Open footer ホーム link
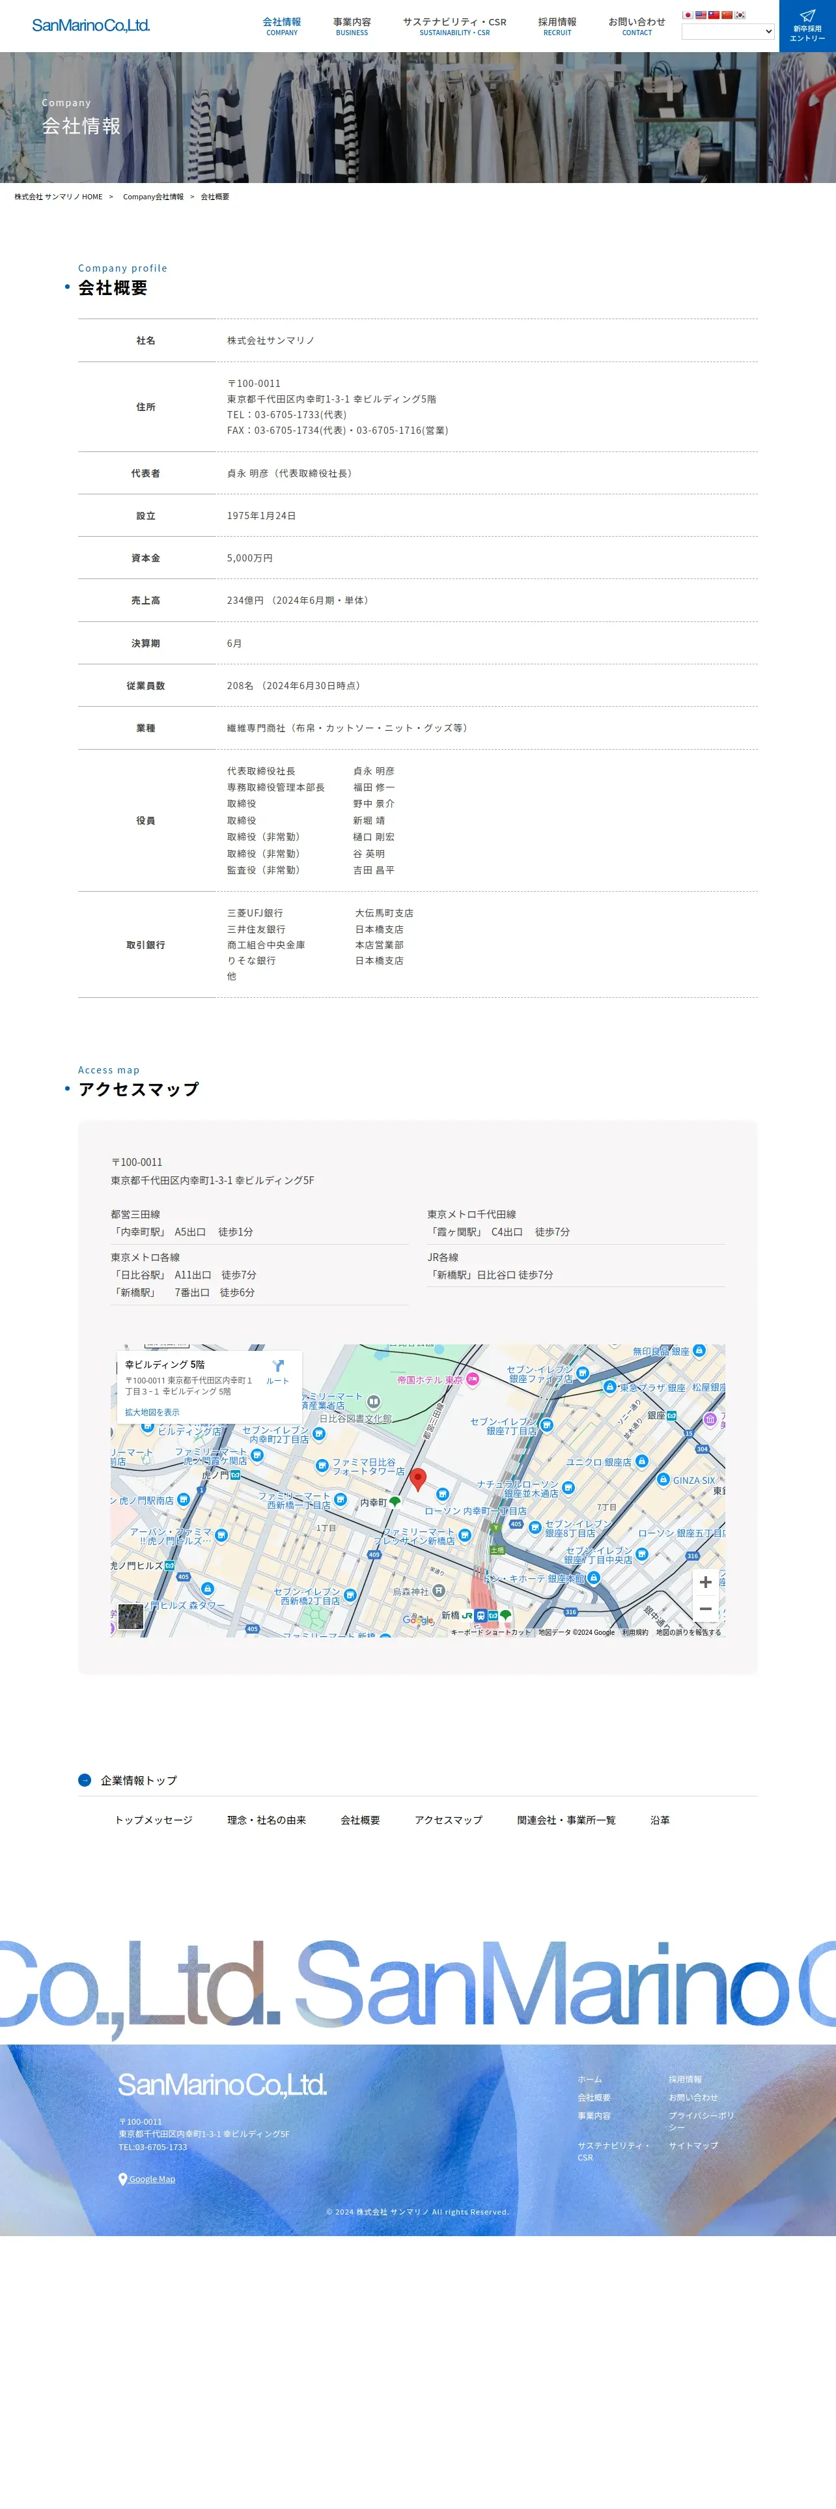The image size is (836, 2509). pos(590,2080)
